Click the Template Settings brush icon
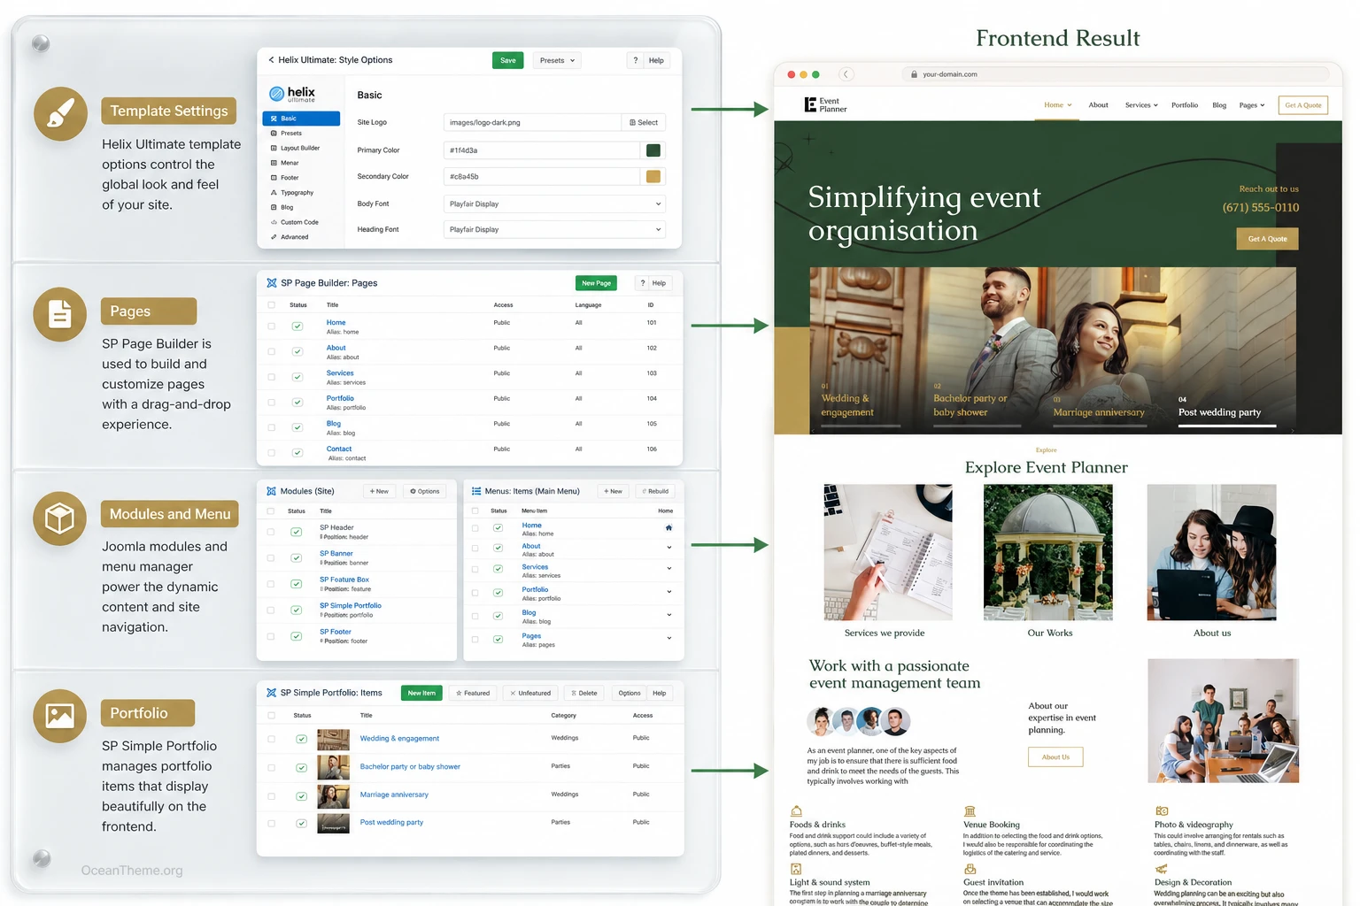This screenshot has width=1360, height=906. tap(60, 114)
